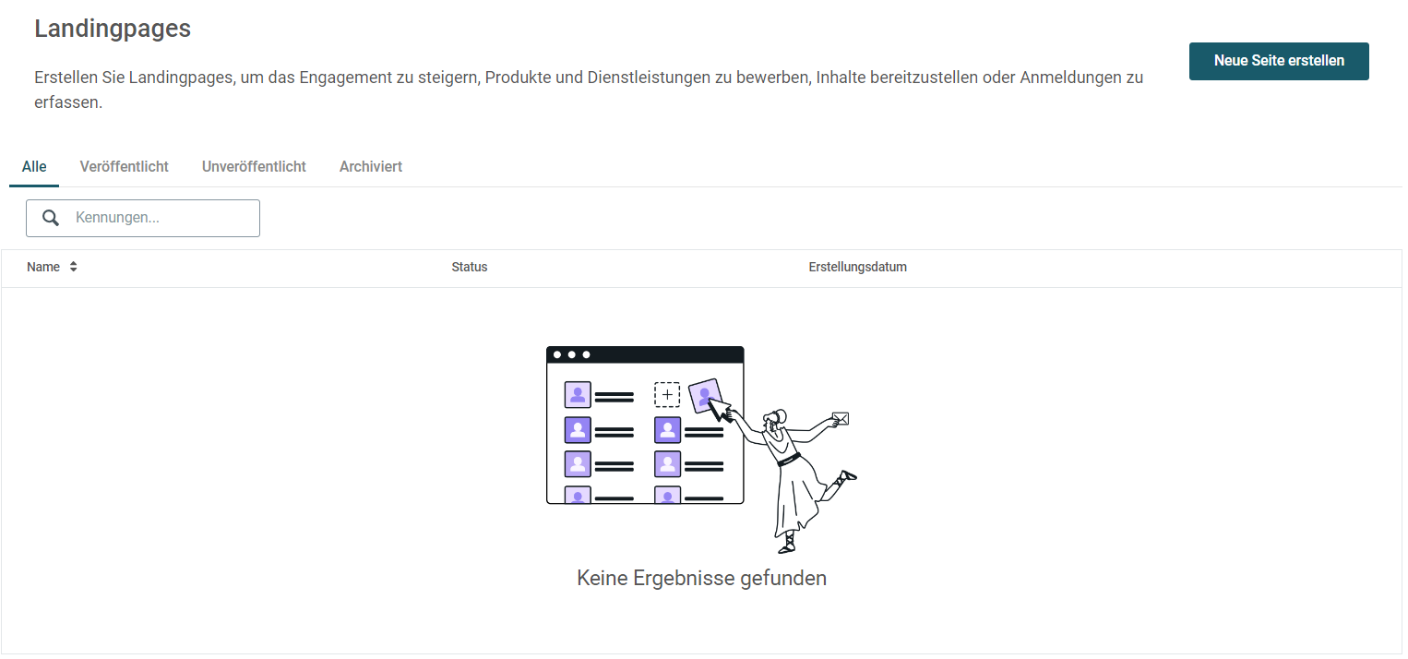Switch to the Alle tab
The image size is (1408, 659).
pos(34,167)
